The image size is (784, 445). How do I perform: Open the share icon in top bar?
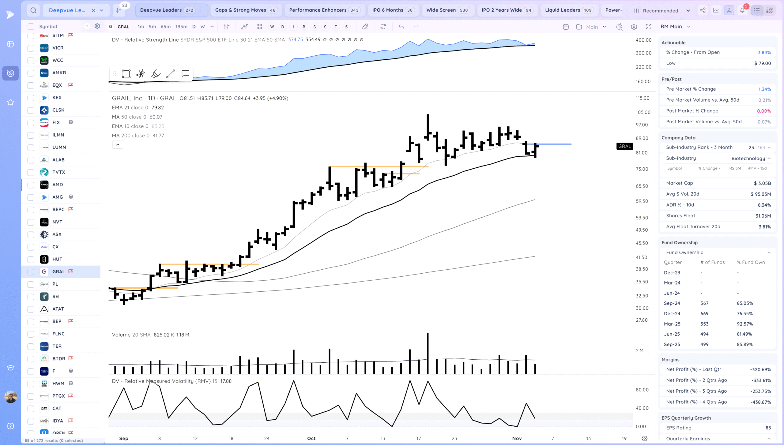pyautogui.click(x=703, y=10)
